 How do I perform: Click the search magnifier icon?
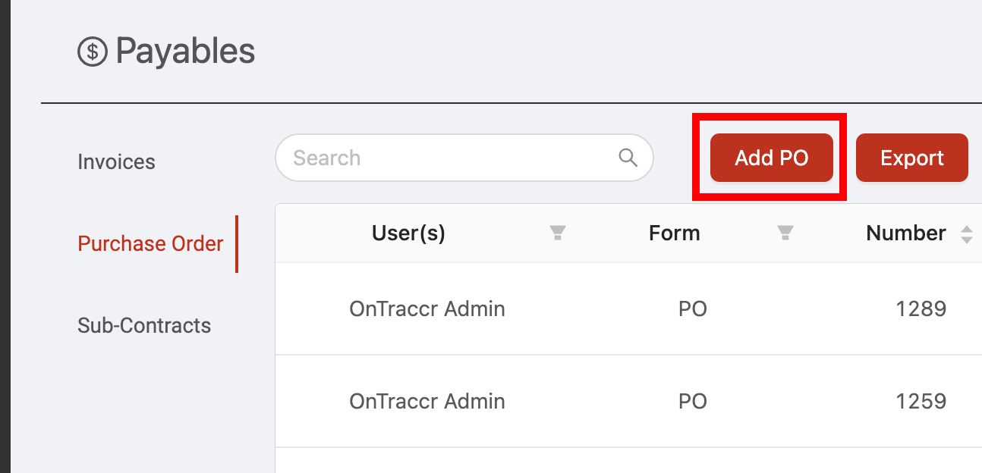pos(628,157)
